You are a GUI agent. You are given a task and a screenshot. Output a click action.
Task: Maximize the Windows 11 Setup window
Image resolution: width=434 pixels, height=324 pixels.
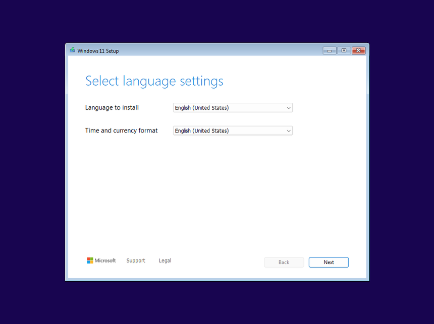[x=344, y=50]
